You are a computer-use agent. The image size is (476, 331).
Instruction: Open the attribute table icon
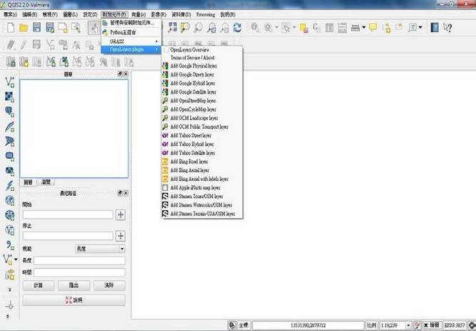tap(329, 28)
